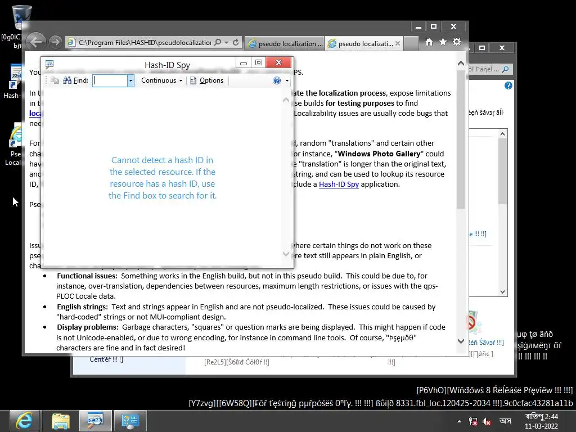Open the IE Home button
This screenshot has height=432, width=576.
429,42
